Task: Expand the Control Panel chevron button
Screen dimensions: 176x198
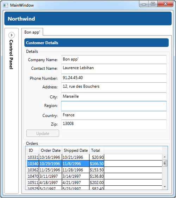Action: tap(12, 35)
